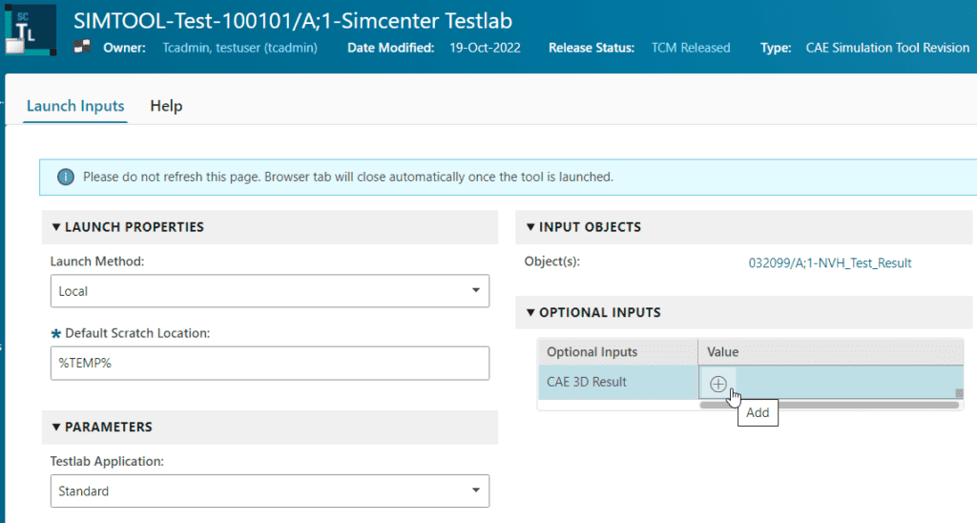The image size is (977, 523).
Task: Collapse the Parameters section
Action: pos(56,427)
